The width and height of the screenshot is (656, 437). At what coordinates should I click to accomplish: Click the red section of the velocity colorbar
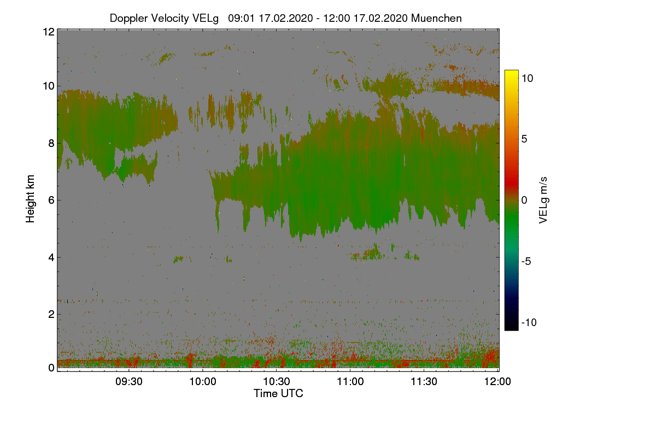coord(511,183)
